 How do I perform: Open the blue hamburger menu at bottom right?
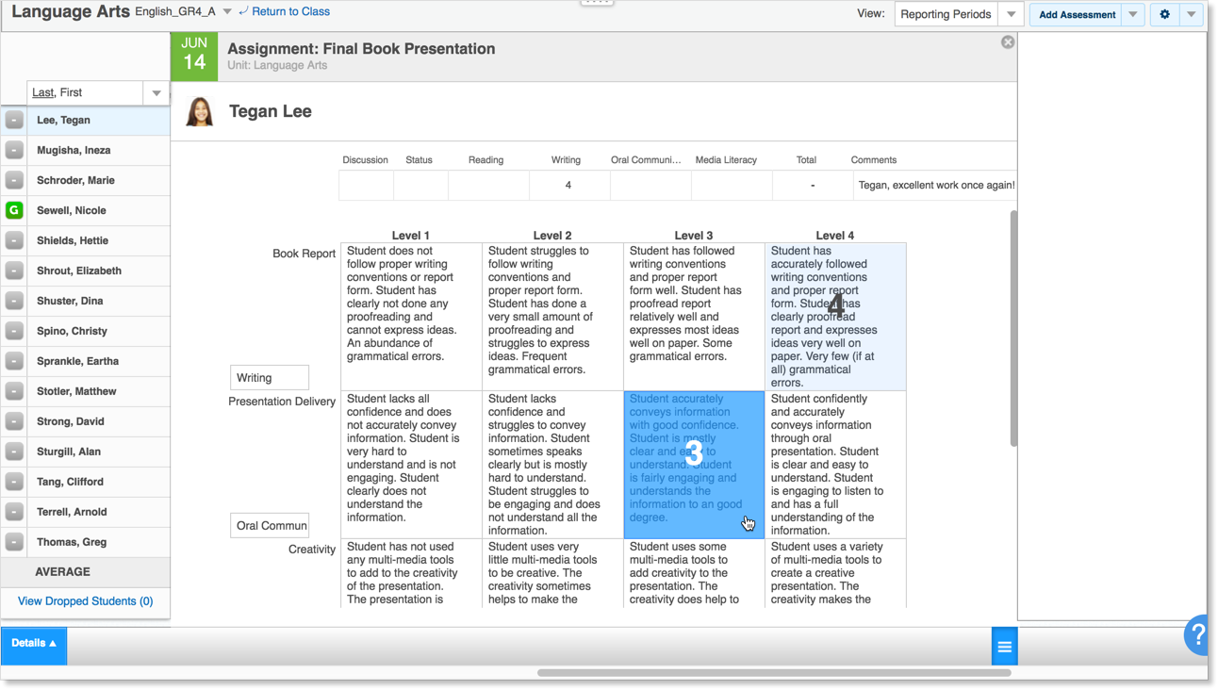point(1004,646)
